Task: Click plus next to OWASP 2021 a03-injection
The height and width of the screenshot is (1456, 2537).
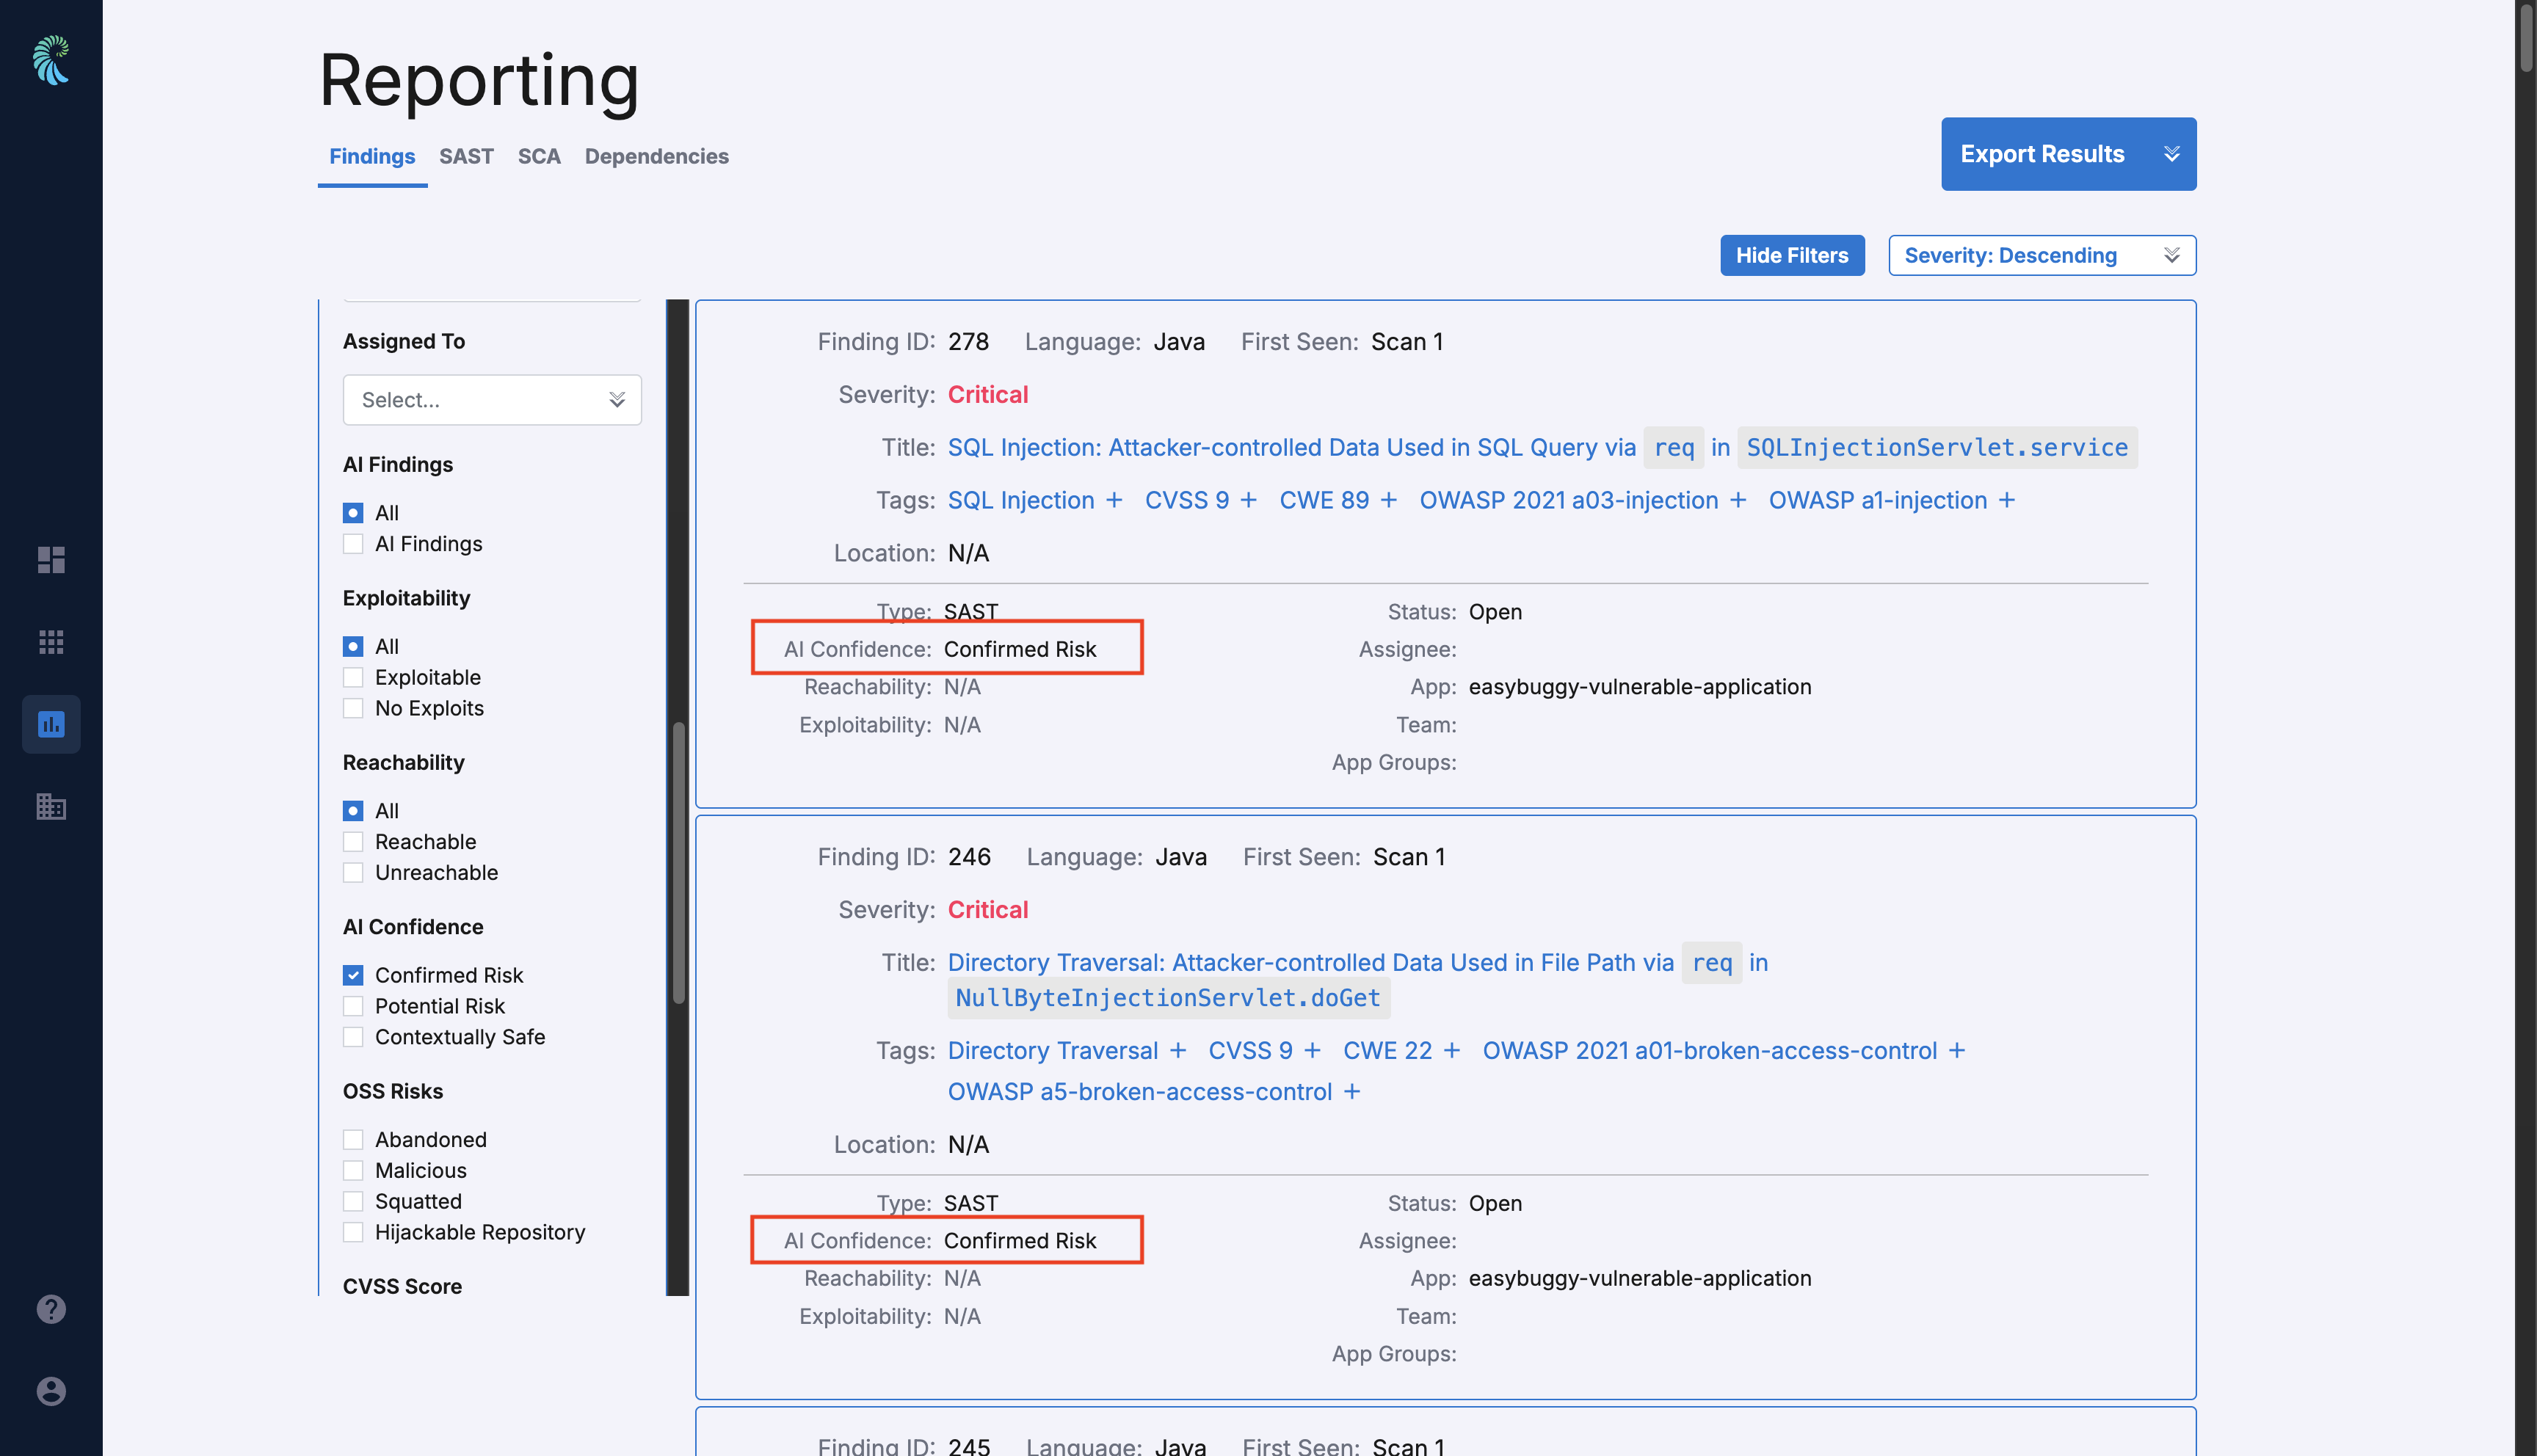Action: pyautogui.click(x=1738, y=500)
